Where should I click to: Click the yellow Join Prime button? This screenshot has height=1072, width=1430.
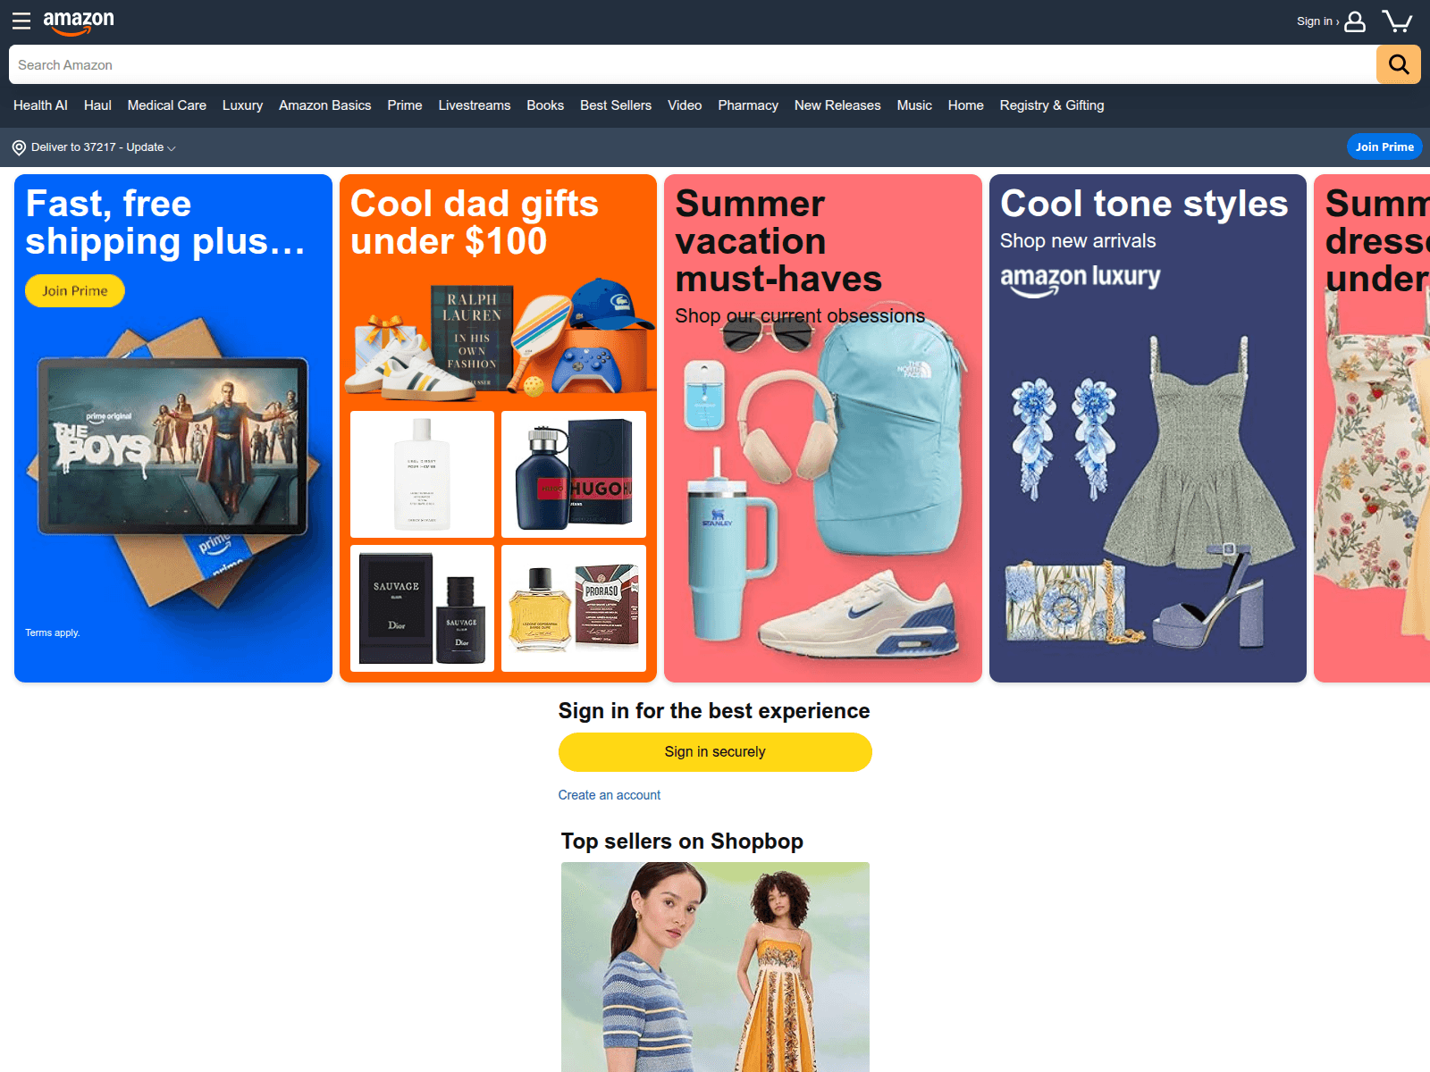pyautogui.click(x=75, y=290)
